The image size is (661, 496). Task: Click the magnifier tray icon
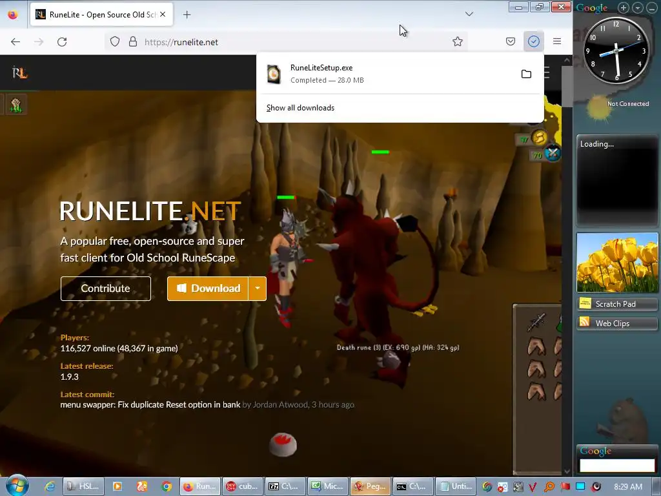(549, 487)
